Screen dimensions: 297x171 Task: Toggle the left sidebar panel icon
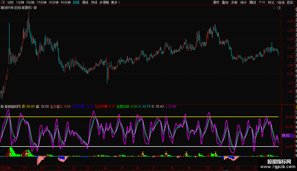3,2
